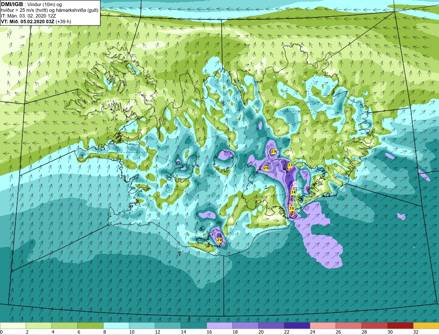
Task: Click the scale number 32
Action: (x=416, y=332)
